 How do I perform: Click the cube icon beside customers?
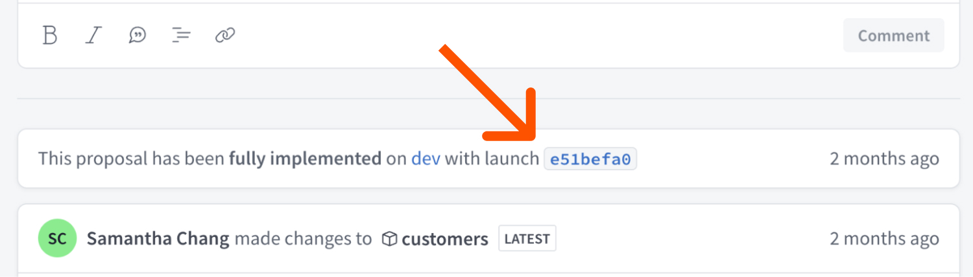click(389, 239)
